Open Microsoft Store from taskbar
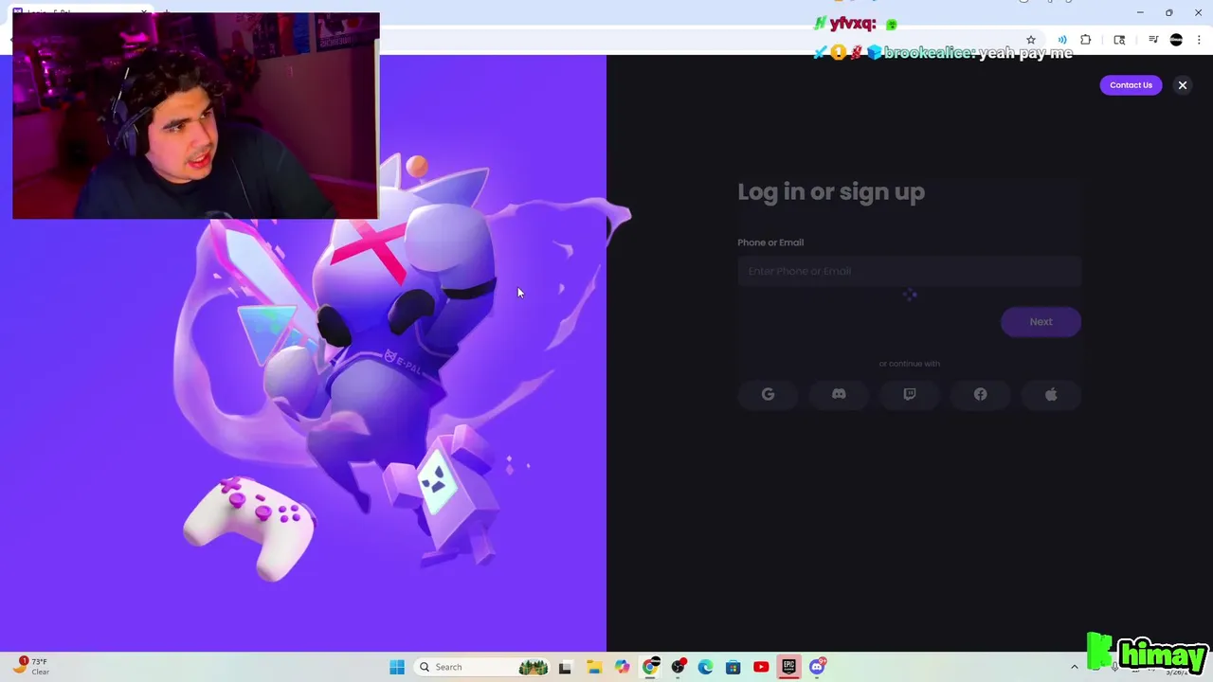This screenshot has width=1213, height=682. [x=733, y=667]
